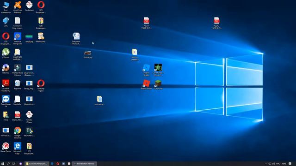Select the Майнкрафт folder icon

tap(41, 37)
